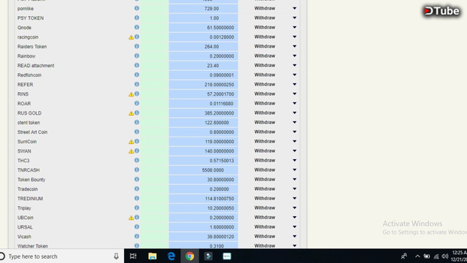Open racingcoin info icon
Viewport: 467px width, 263px height.
coord(136,37)
